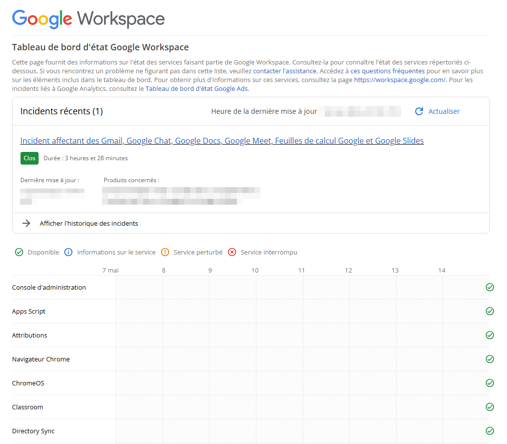
Task: Open the contacter l'assistance link
Action: [x=285, y=71]
